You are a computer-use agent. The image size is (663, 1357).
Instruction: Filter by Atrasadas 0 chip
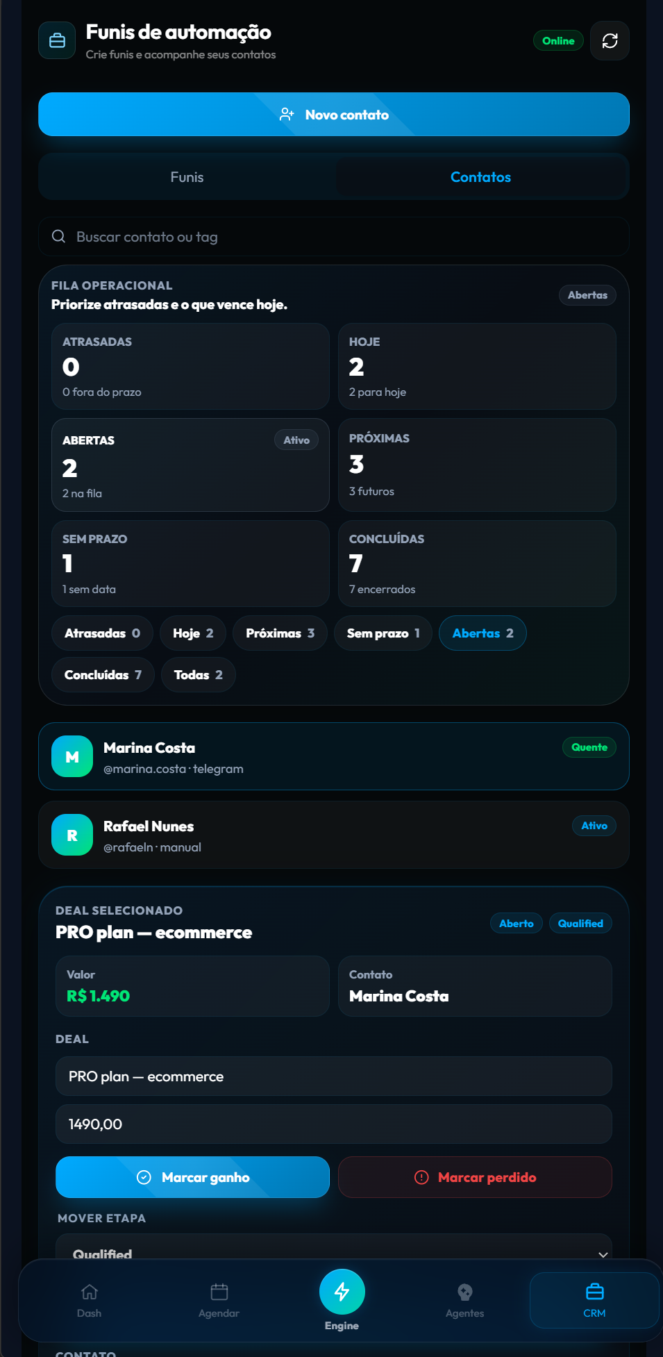[x=102, y=633]
